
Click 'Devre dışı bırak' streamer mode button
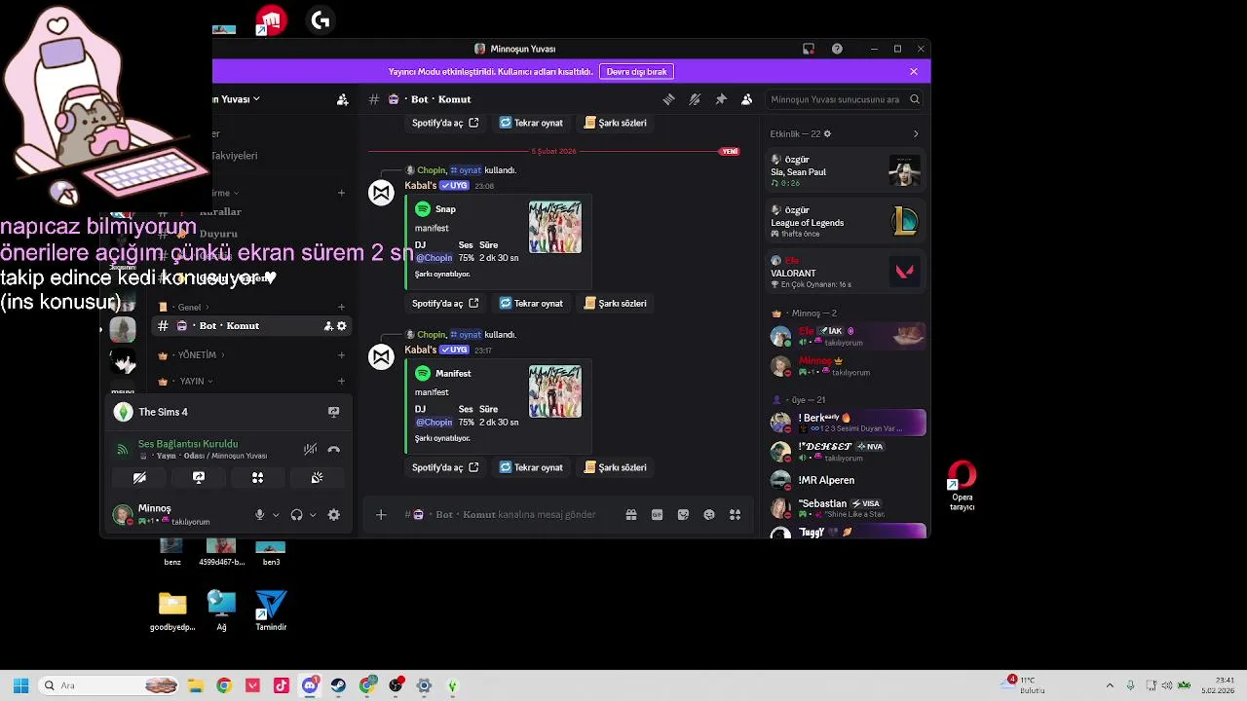point(637,72)
